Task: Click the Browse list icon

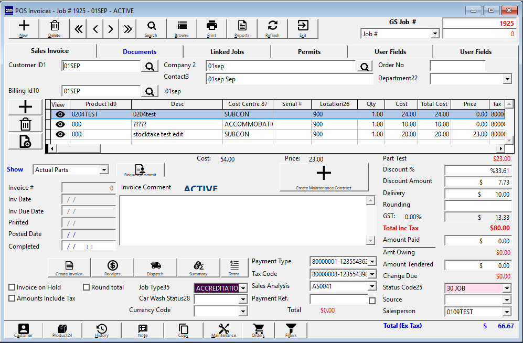Action: click(182, 28)
